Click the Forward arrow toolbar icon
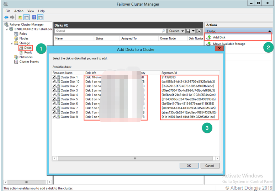This screenshot has height=191, width=275. click(x=12, y=17)
